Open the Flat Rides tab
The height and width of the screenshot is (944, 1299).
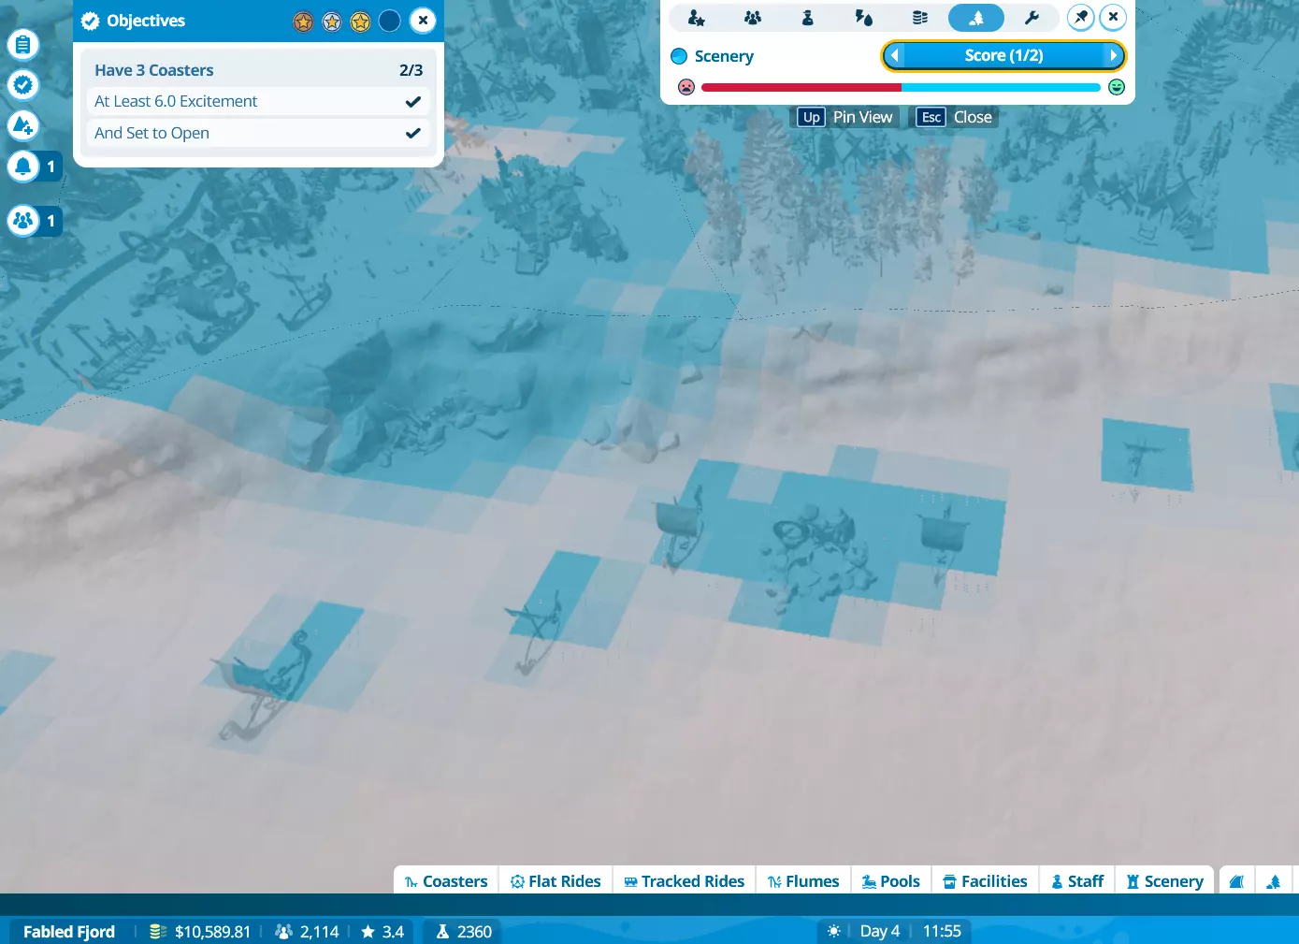(556, 881)
